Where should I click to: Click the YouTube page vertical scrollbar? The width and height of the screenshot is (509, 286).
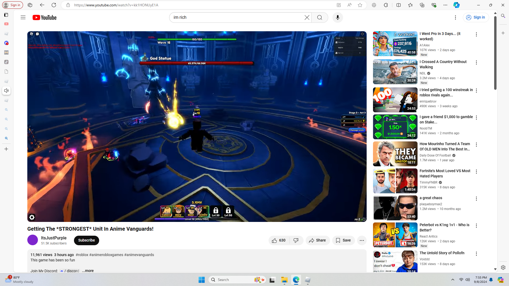tap(495, 53)
